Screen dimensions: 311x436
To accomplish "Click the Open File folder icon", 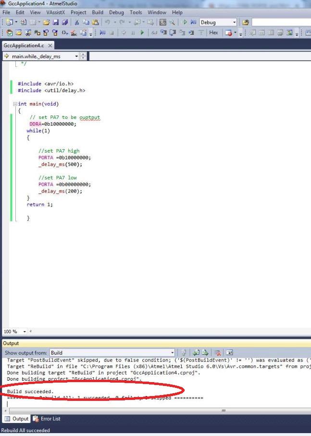I will pos(46,22).
